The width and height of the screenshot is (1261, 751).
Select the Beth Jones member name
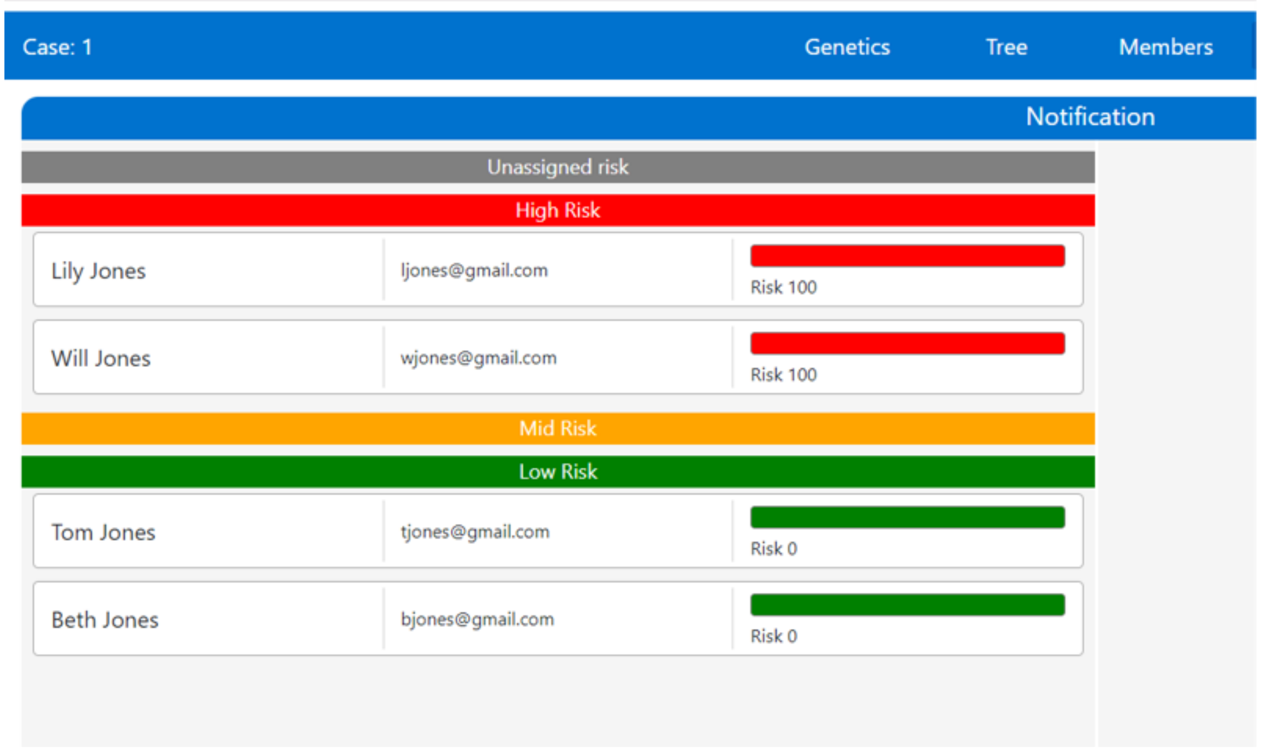point(105,620)
